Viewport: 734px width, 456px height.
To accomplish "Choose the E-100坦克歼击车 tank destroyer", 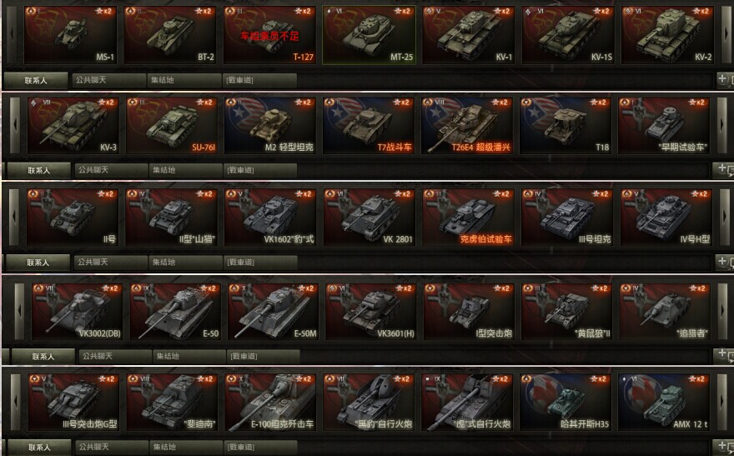I will pyautogui.click(x=270, y=402).
